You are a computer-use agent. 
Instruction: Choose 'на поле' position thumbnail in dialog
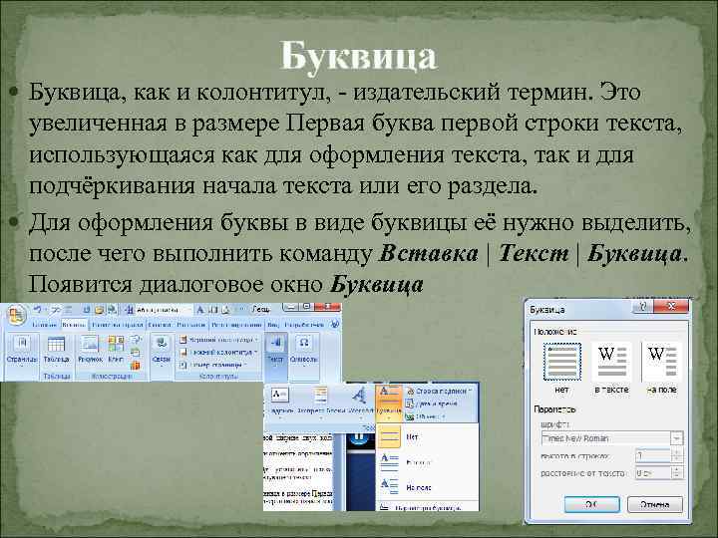[661, 363]
